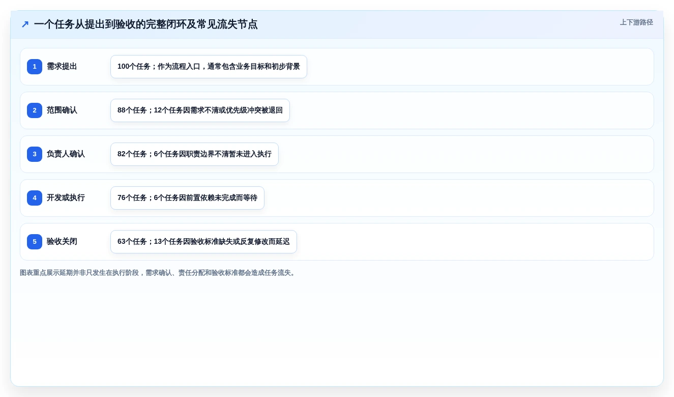The width and height of the screenshot is (674, 397).
Task: Click the step 5 number badge
Action: (35, 242)
